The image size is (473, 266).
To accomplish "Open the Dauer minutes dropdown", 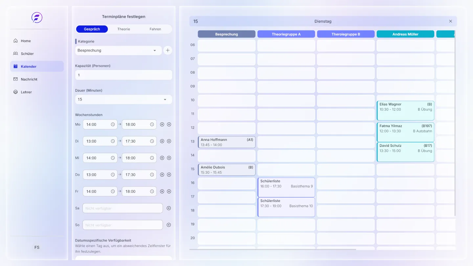I will tap(124, 100).
